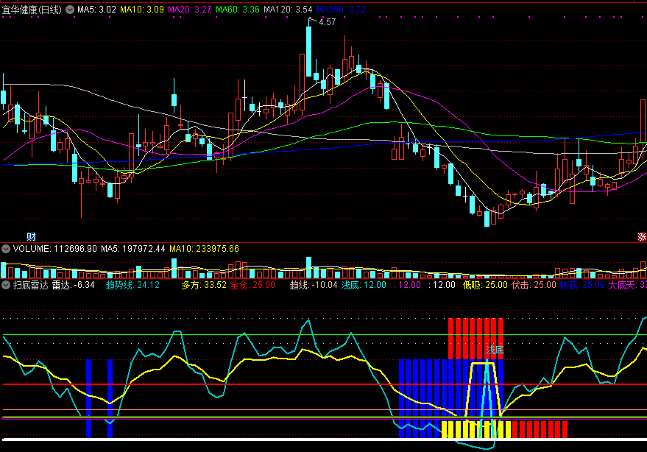The height and width of the screenshot is (452, 647).
Task: Click the 伏击: 25.00 value
Action: click(534, 285)
